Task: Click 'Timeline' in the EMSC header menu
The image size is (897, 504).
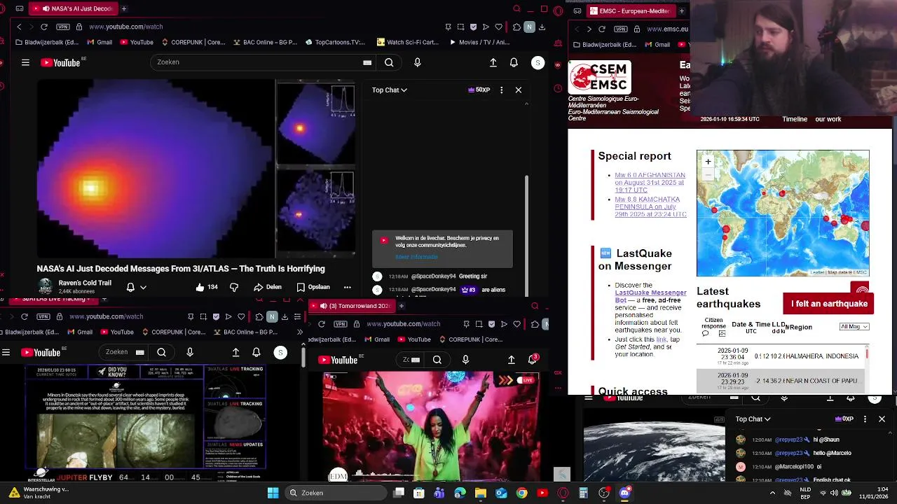Action: pyautogui.click(x=795, y=119)
